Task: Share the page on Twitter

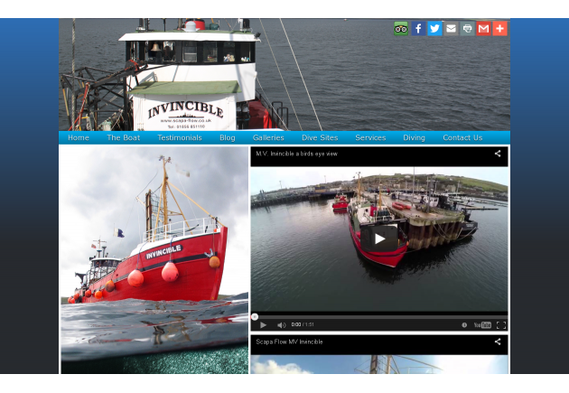Action: pyautogui.click(x=434, y=28)
